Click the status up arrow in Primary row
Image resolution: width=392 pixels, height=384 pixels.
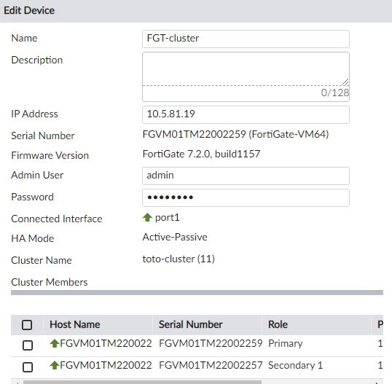click(55, 343)
